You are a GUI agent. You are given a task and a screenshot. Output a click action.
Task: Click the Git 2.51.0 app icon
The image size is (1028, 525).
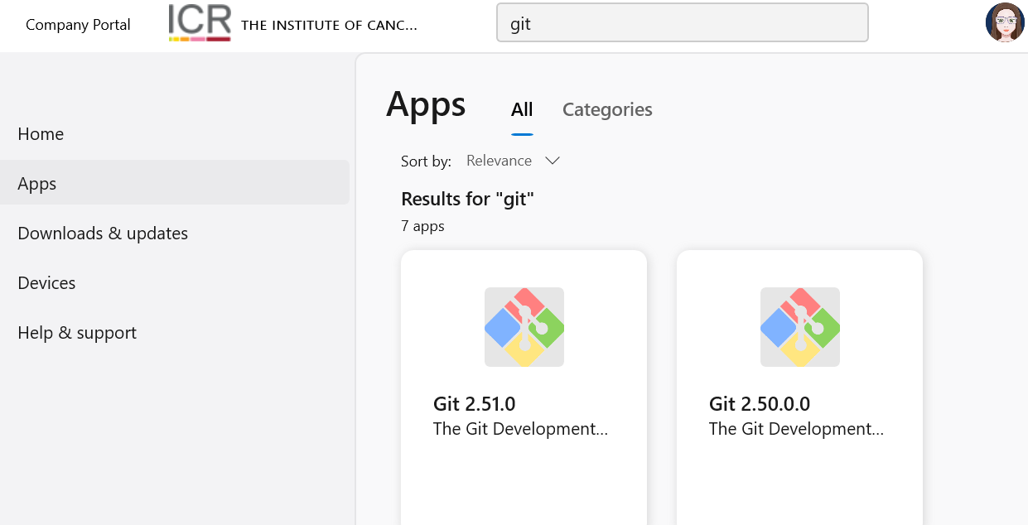[524, 327]
